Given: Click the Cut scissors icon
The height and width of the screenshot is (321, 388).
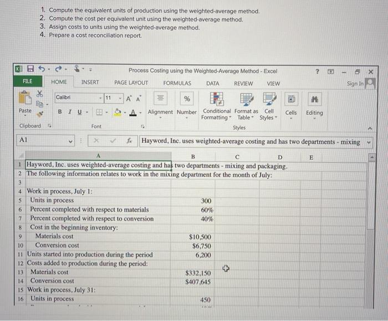Looking at the screenshot, I should 39,94.
